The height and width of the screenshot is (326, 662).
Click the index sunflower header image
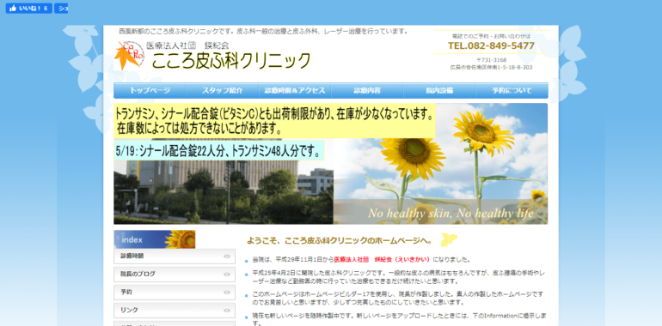click(x=155, y=239)
